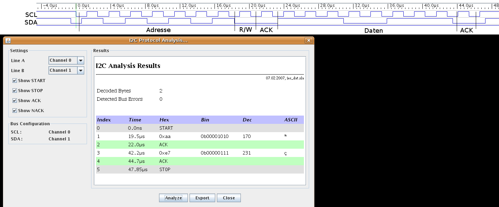The height and width of the screenshot is (207, 499).
Task: Close the I2C Protocol Analysis dialog
Action: click(308, 40)
